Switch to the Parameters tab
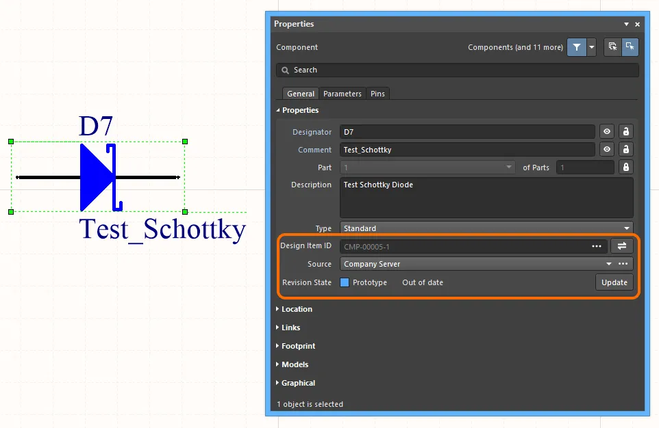Screen dimensions: 659x428 coord(342,94)
